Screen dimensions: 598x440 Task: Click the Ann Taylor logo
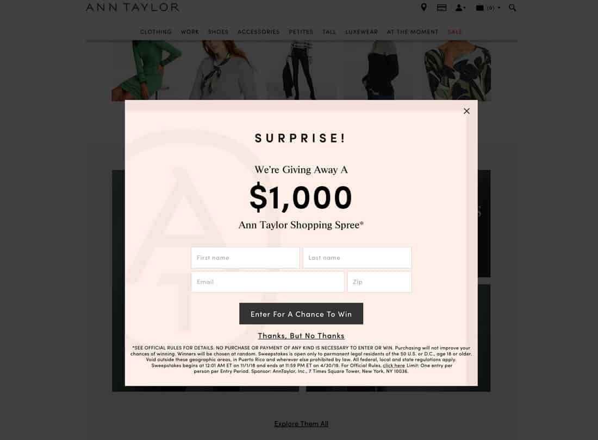[x=132, y=7]
